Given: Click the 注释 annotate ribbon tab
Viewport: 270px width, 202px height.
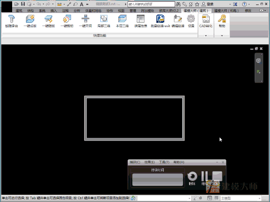Looking at the screenshot, I should click(65, 11).
